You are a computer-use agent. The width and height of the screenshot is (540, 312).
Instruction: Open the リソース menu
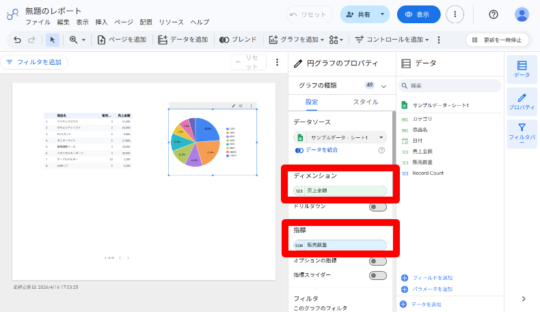(171, 23)
